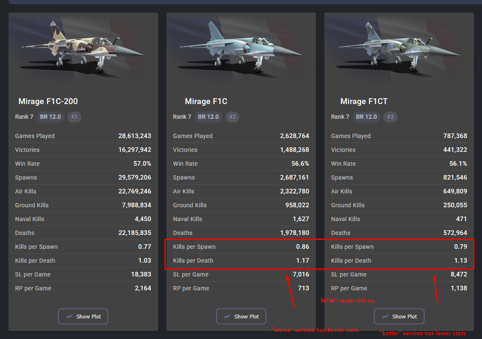Click the #1 rank badge
The image size is (482, 339).
click(x=74, y=117)
